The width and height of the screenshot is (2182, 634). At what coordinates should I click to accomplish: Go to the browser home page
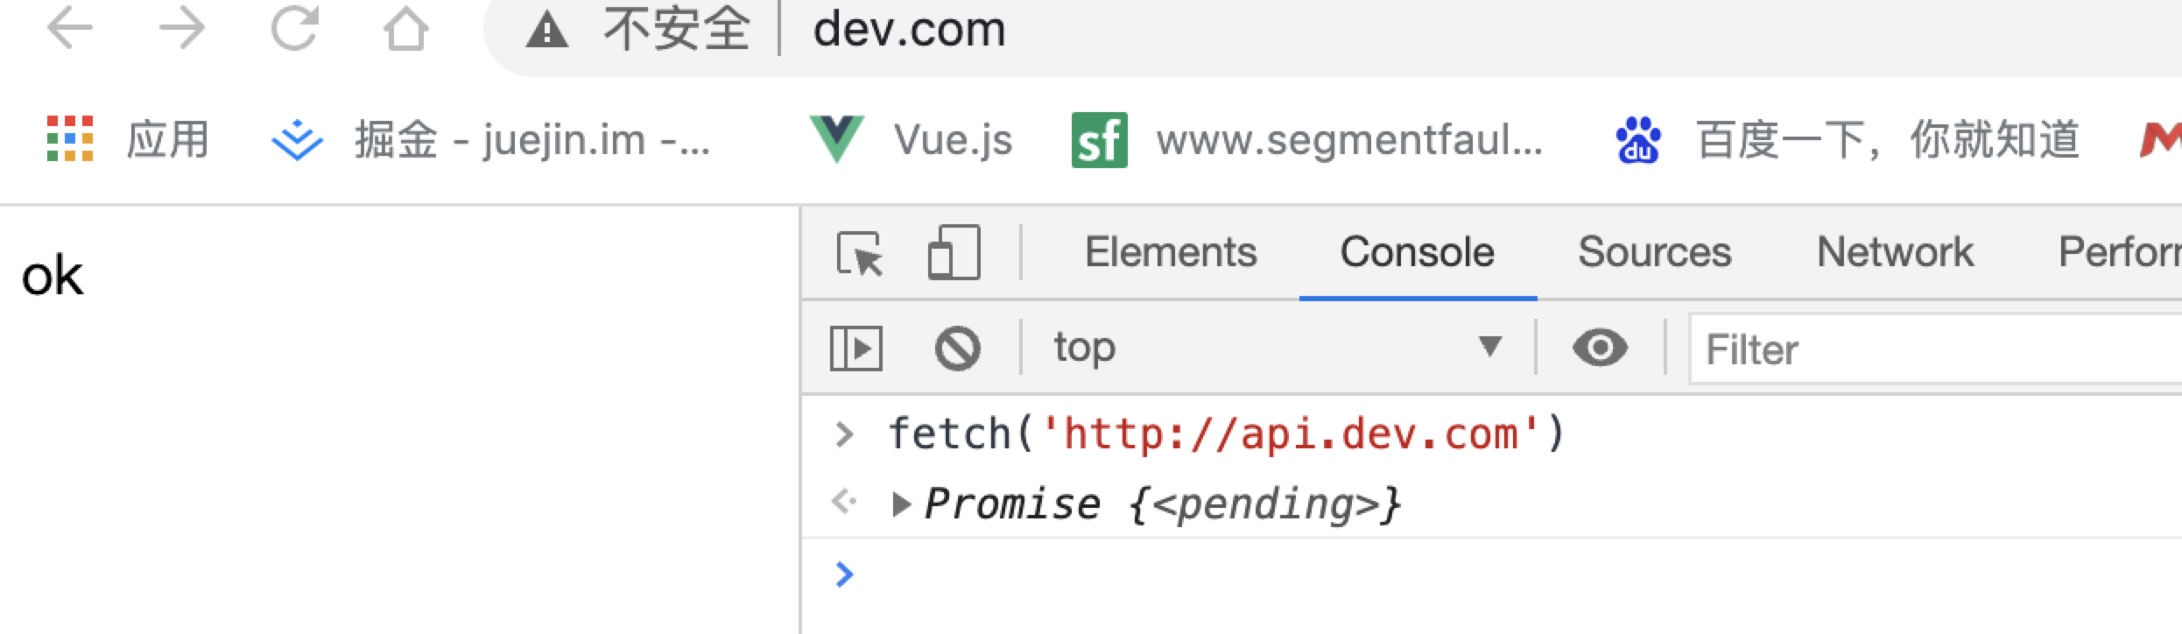click(x=405, y=28)
